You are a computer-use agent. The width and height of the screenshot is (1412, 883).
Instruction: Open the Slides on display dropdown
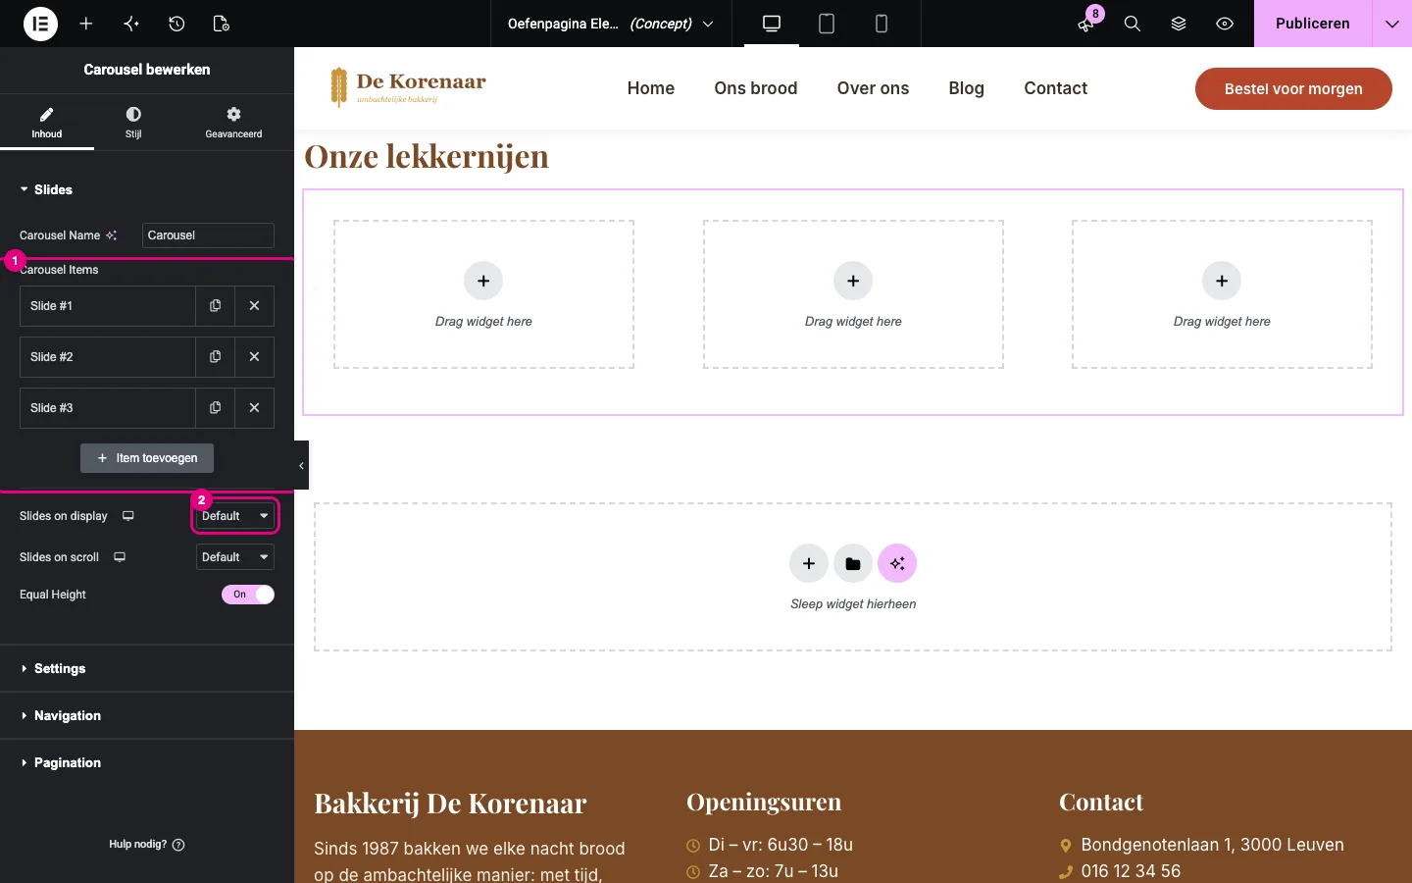point(235,516)
